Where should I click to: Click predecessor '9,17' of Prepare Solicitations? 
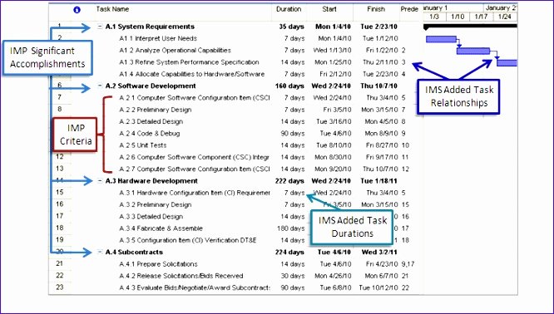pyautogui.click(x=408, y=264)
